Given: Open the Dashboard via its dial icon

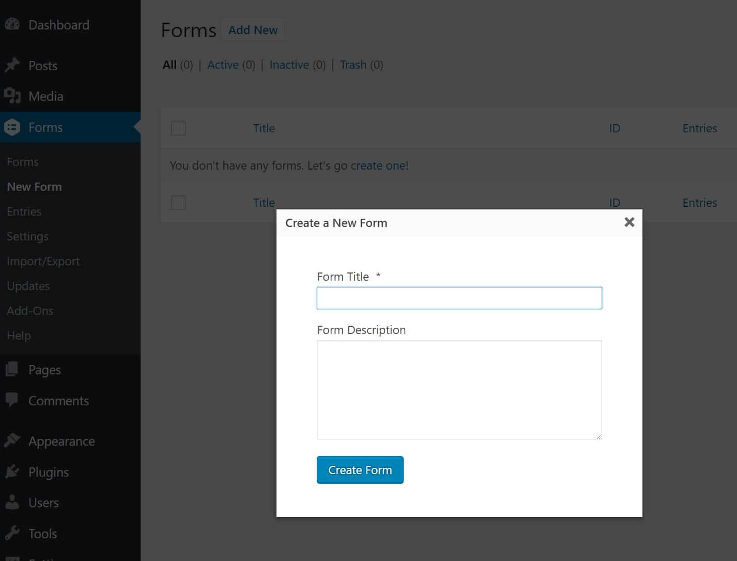Looking at the screenshot, I should click(x=12, y=24).
